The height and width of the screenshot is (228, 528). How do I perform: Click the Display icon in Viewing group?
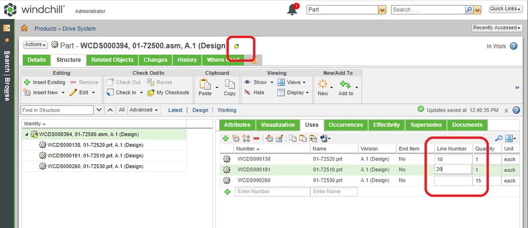point(281,93)
